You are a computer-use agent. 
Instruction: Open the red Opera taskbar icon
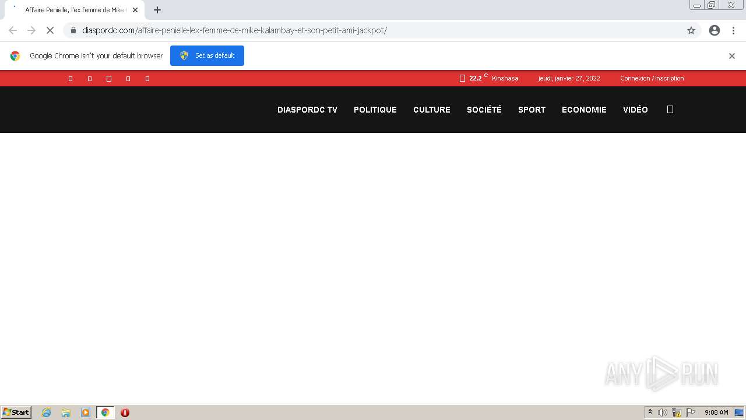click(125, 412)
